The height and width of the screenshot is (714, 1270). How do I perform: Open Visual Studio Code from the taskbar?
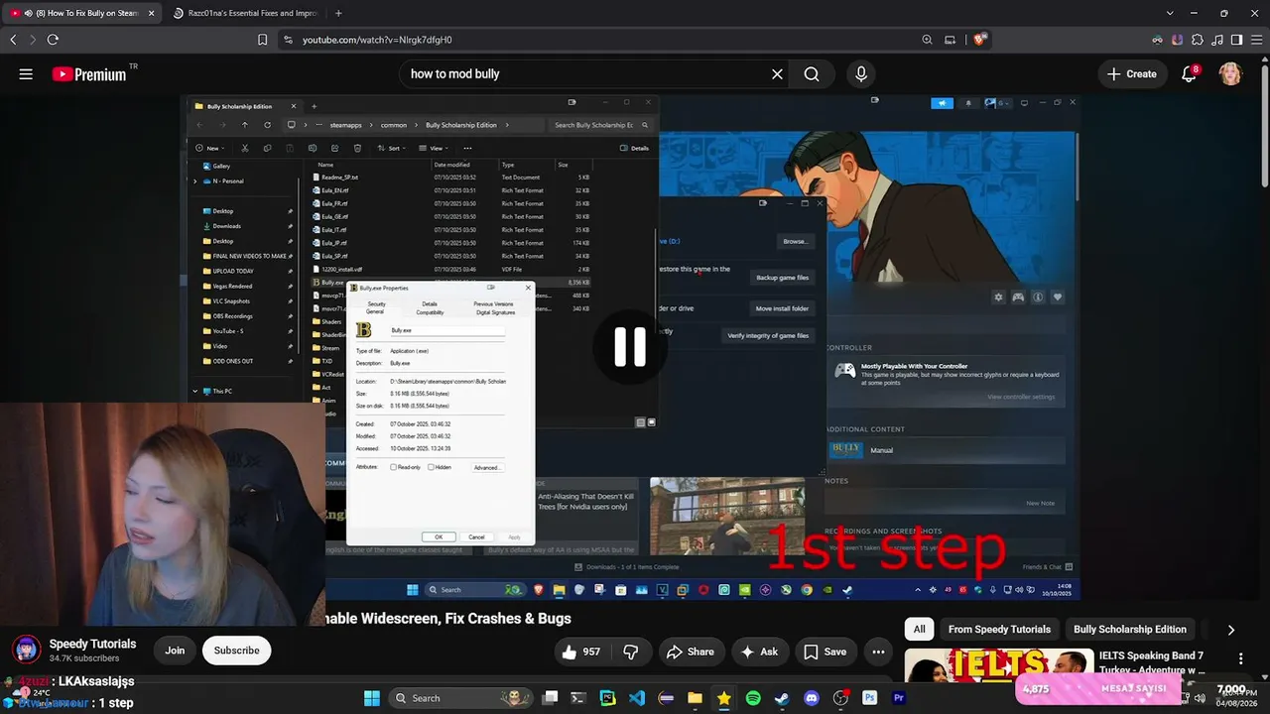click(x=637, y=698)
